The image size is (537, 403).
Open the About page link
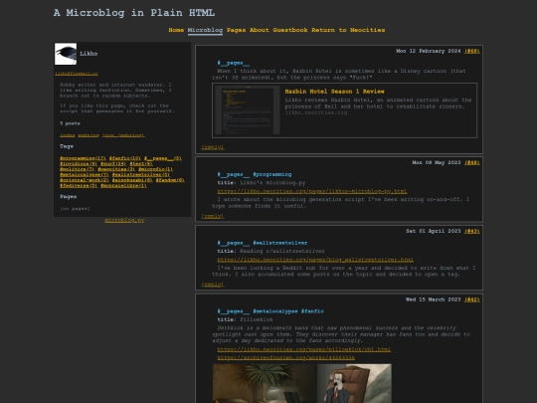click(259, 30)
